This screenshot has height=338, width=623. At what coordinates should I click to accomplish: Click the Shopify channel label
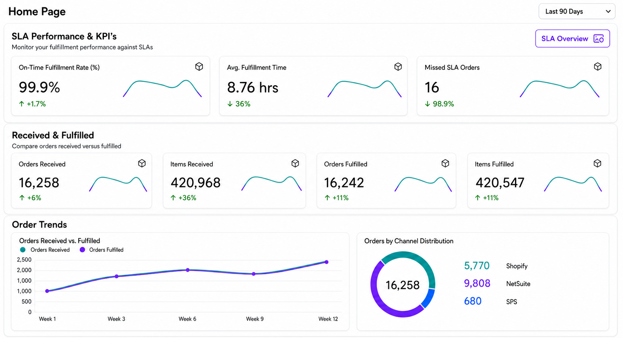(x=517, y=266)
